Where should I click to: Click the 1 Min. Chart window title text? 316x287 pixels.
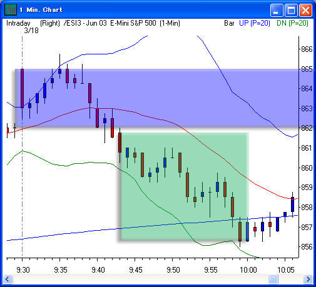[41, 10]
